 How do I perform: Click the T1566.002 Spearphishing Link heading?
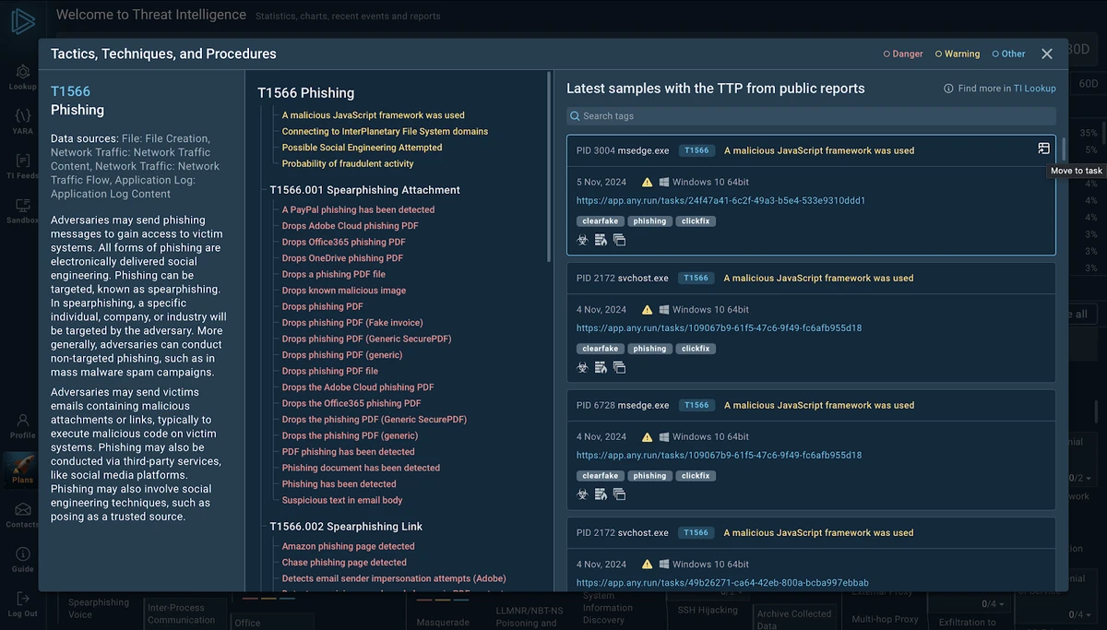(346, 527)
